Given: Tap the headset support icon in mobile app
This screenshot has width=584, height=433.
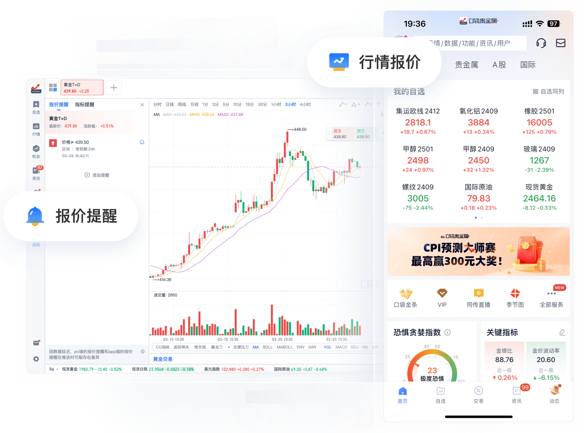Looking at the screenshot, I should 541,43.
